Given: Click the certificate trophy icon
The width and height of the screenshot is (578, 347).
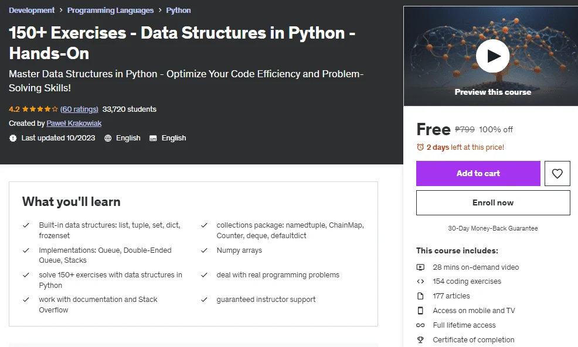Looking at the screenshot, I should (420, 339).
